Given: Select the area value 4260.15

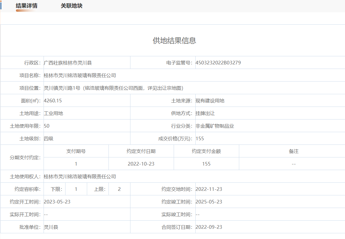Looking at the screenshot, I should coord(53,101).
